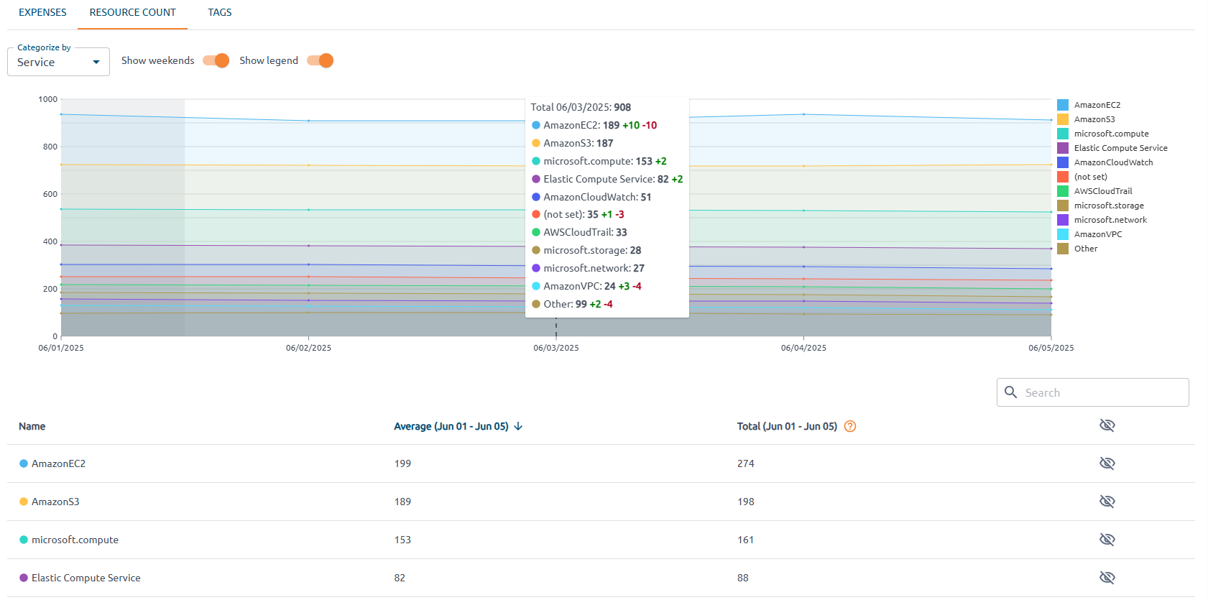The height and width of the screenshot is (600, 1208).
Task: Click the microsoft.storage legend label
Action: (1109, 206)
